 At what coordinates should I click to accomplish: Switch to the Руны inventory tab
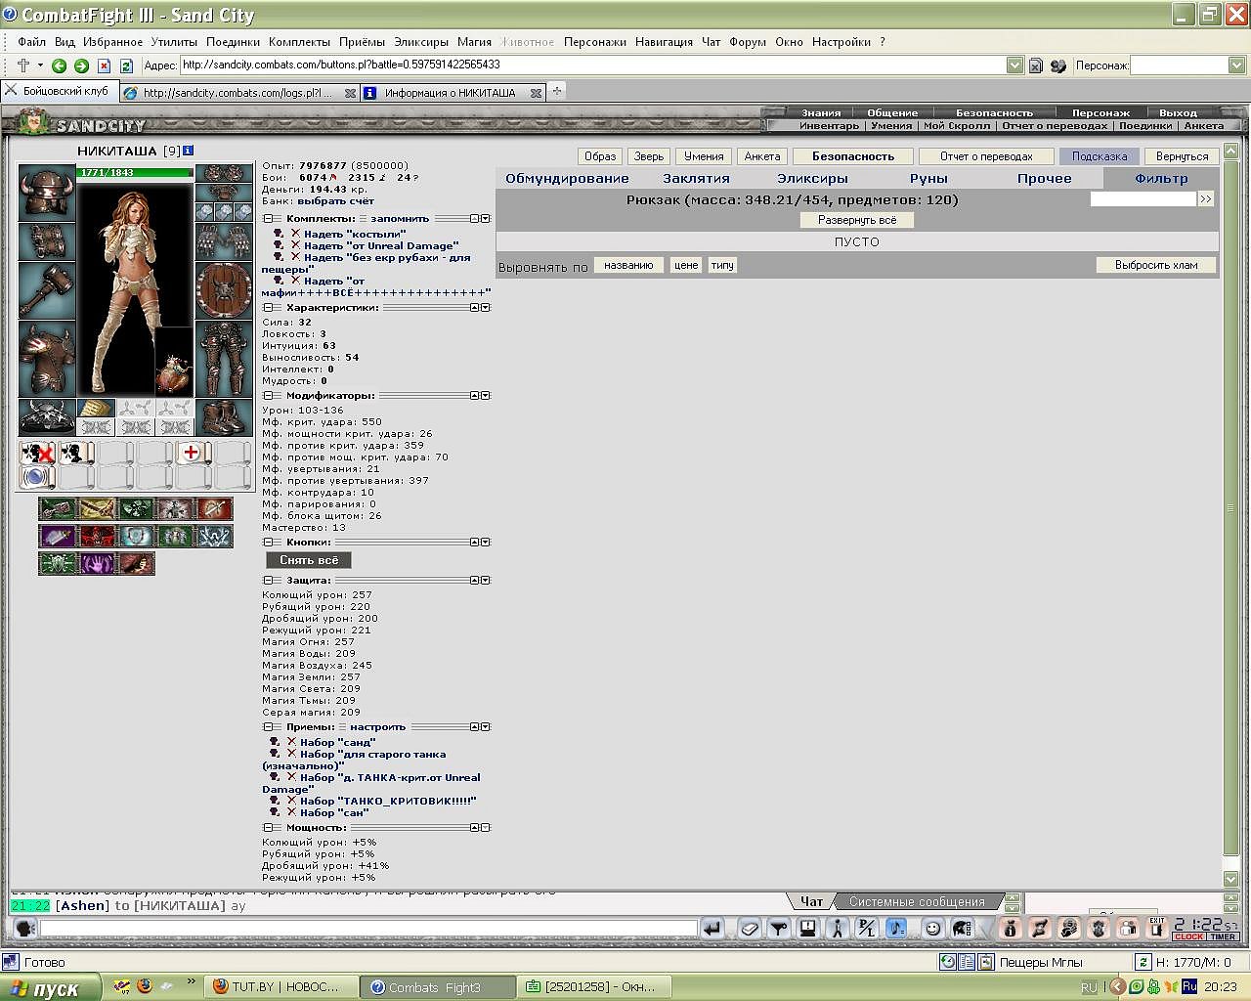coord(928,179)
